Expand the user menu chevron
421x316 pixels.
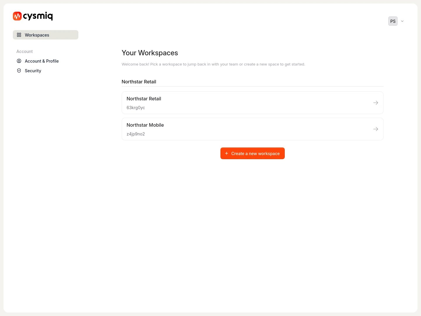pyautogui.click(x=402, y=21)
